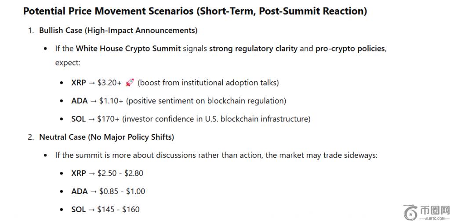
Task: Click the word "expect:" under Bullish Case
Action: tap(68, 62)
